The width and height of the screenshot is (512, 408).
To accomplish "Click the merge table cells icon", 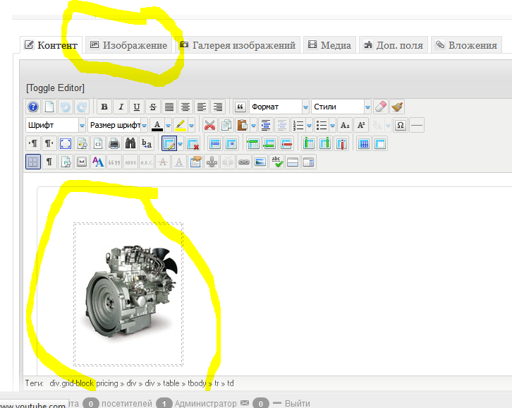I will click(x=380, y=143).
